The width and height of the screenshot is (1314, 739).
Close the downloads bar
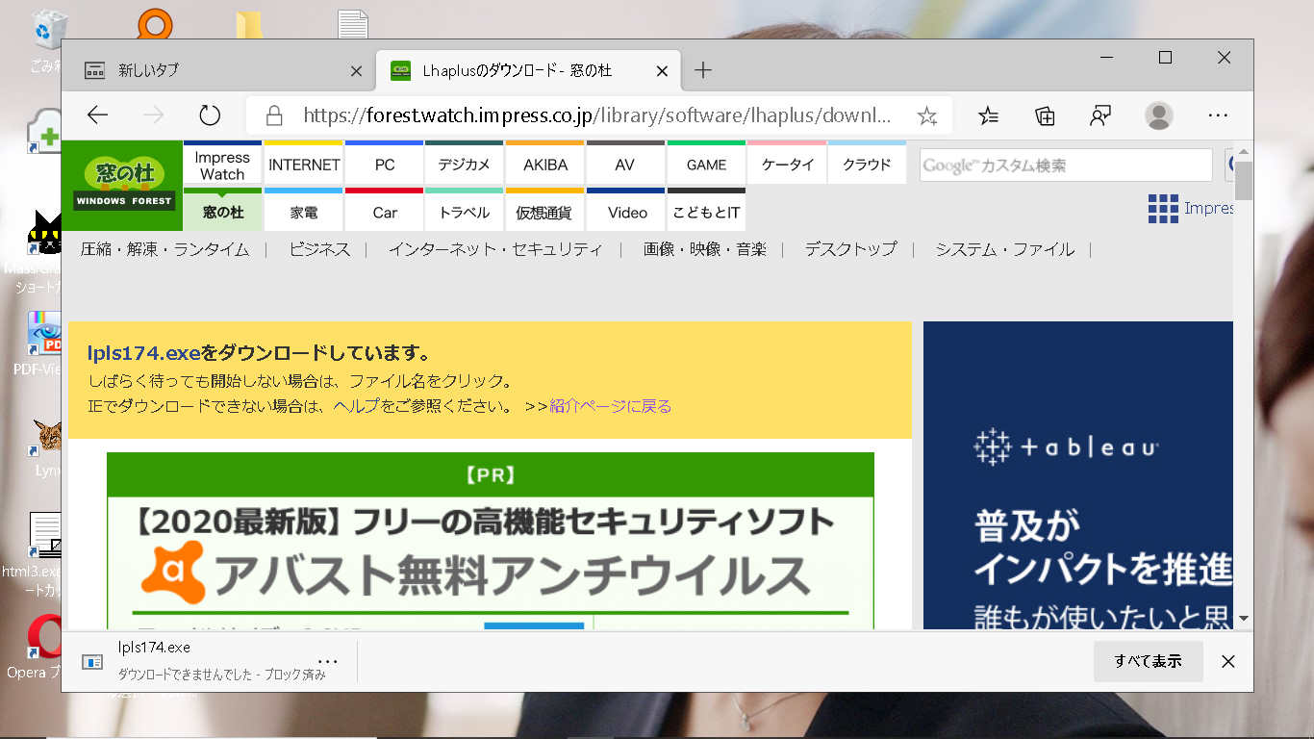pos(1227,661)
